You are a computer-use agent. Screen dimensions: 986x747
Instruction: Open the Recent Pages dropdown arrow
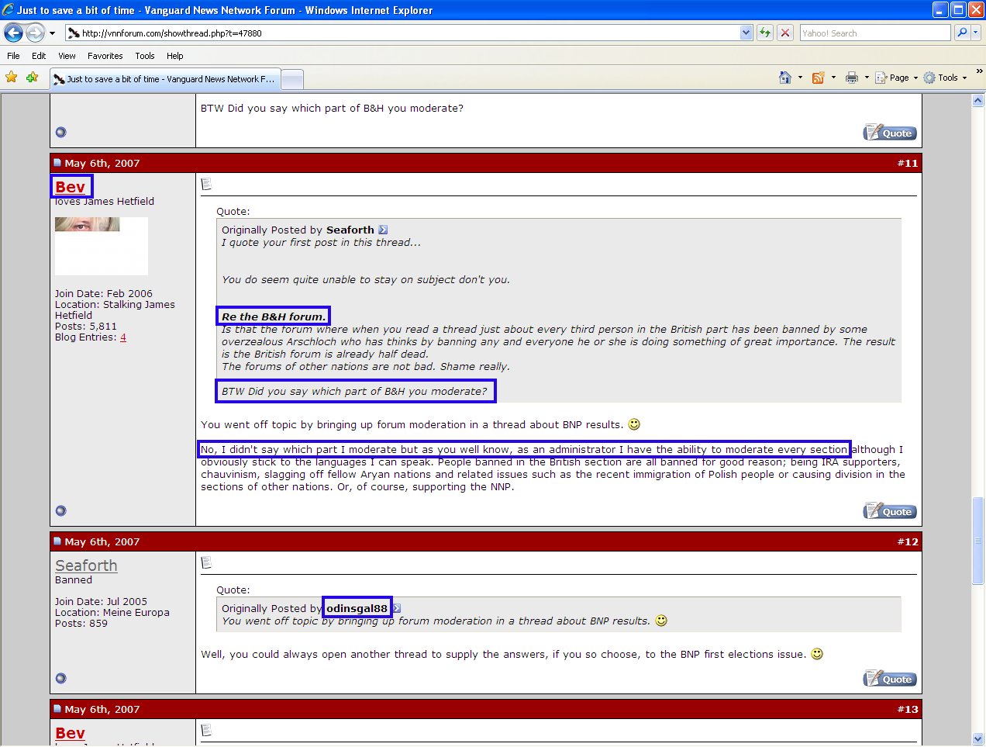point(52,33)
